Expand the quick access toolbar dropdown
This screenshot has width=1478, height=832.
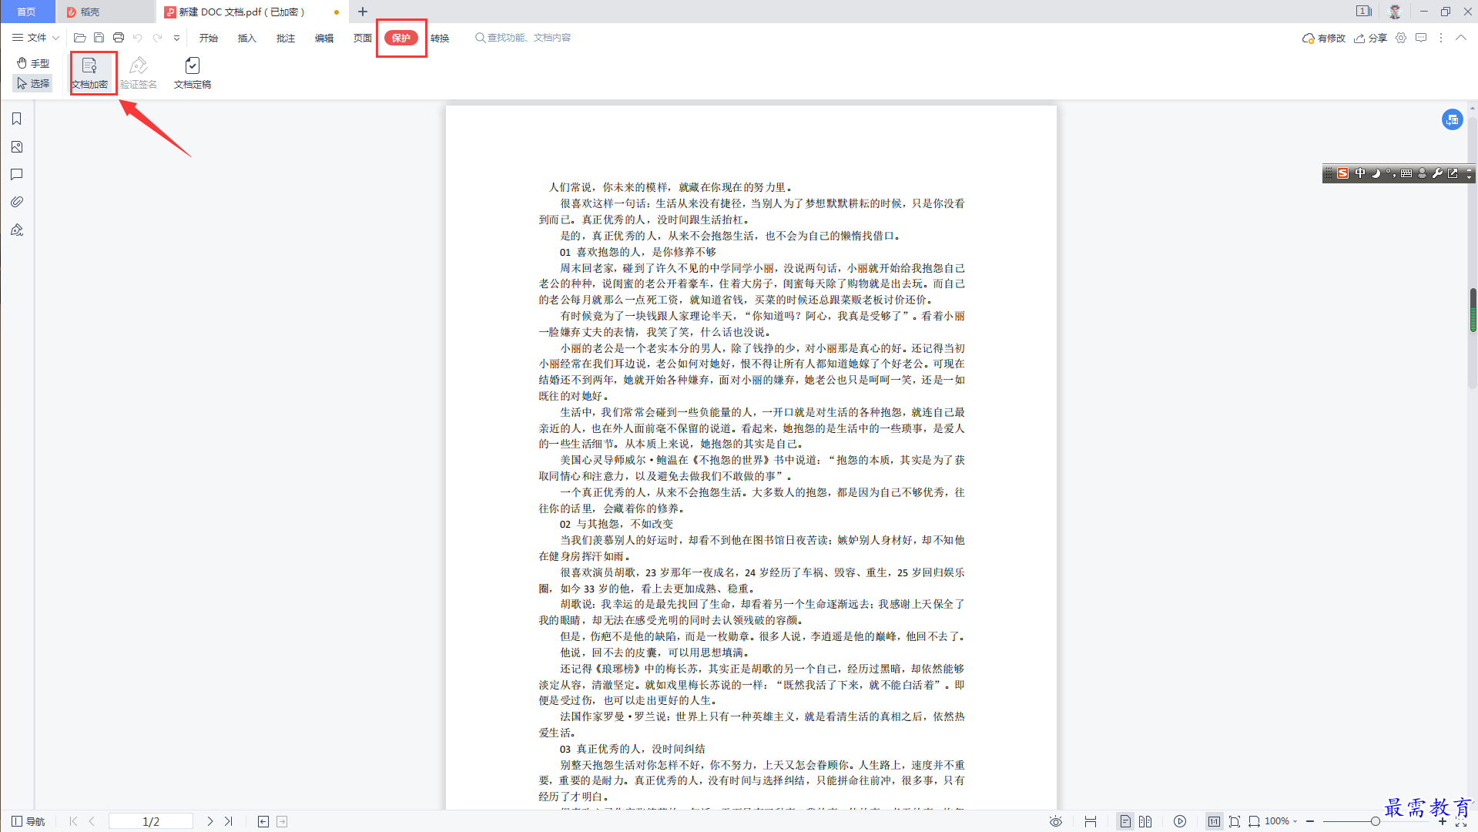click(176, 38)
